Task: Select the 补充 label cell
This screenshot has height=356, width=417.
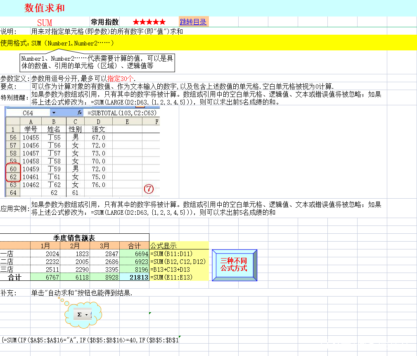Action: click(x=15, y=293)
